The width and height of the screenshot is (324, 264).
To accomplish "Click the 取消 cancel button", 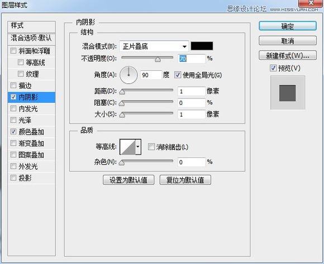I will click(288, 41).
